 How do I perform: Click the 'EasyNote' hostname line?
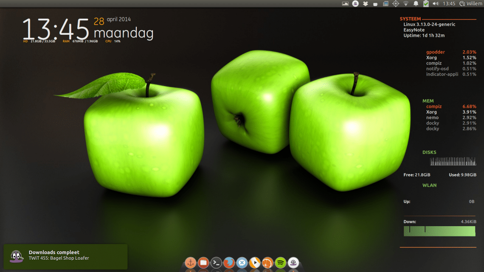(x=414, y=30)
